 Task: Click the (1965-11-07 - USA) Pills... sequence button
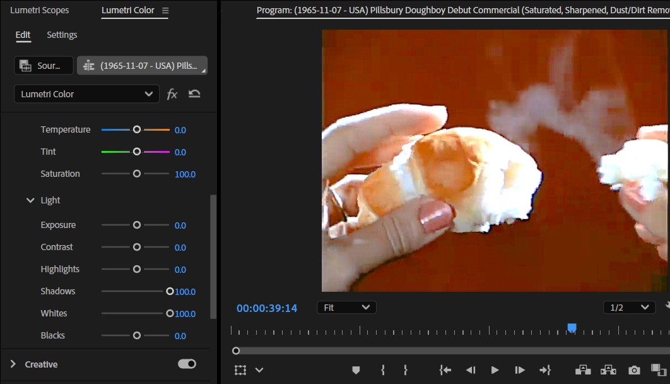click(x=143, y=66)
